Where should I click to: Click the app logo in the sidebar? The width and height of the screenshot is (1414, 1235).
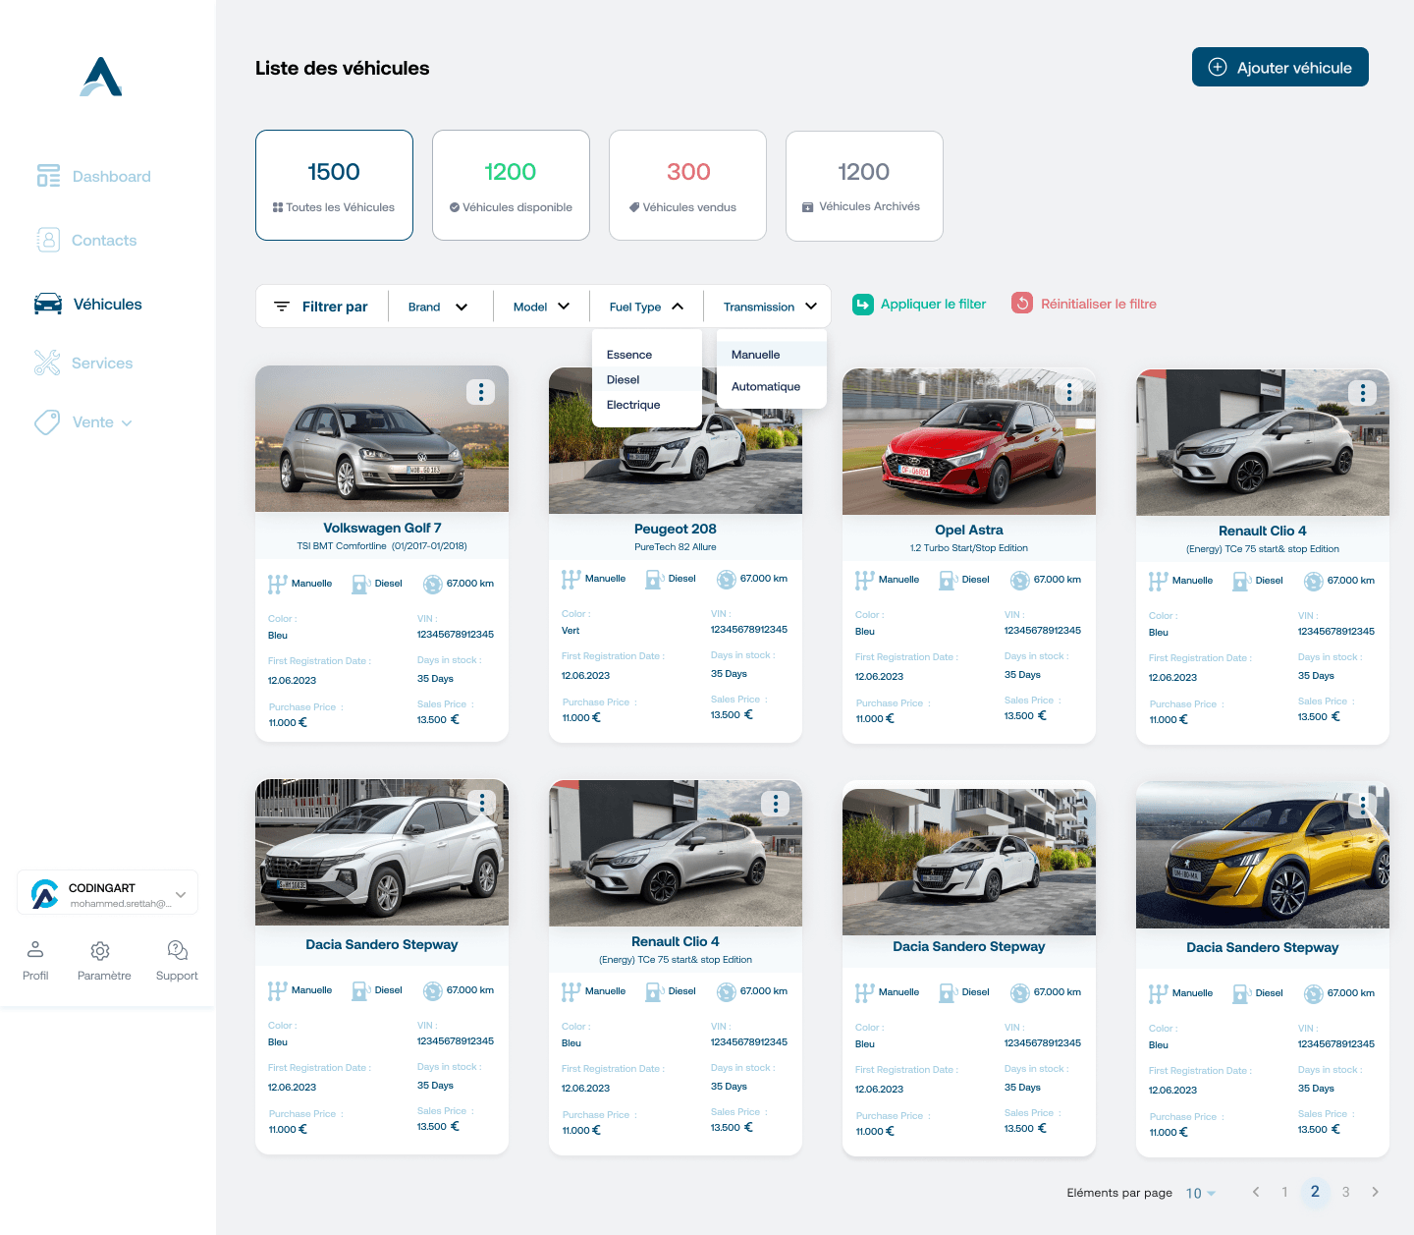[x=101, y=77]
